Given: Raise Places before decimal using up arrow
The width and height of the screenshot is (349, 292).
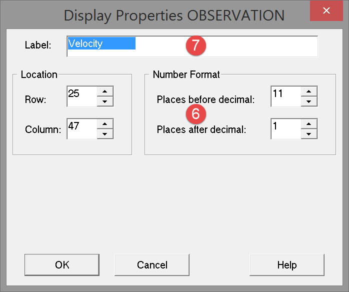Looking at the screenshot, I should click(x=309, y=91).
